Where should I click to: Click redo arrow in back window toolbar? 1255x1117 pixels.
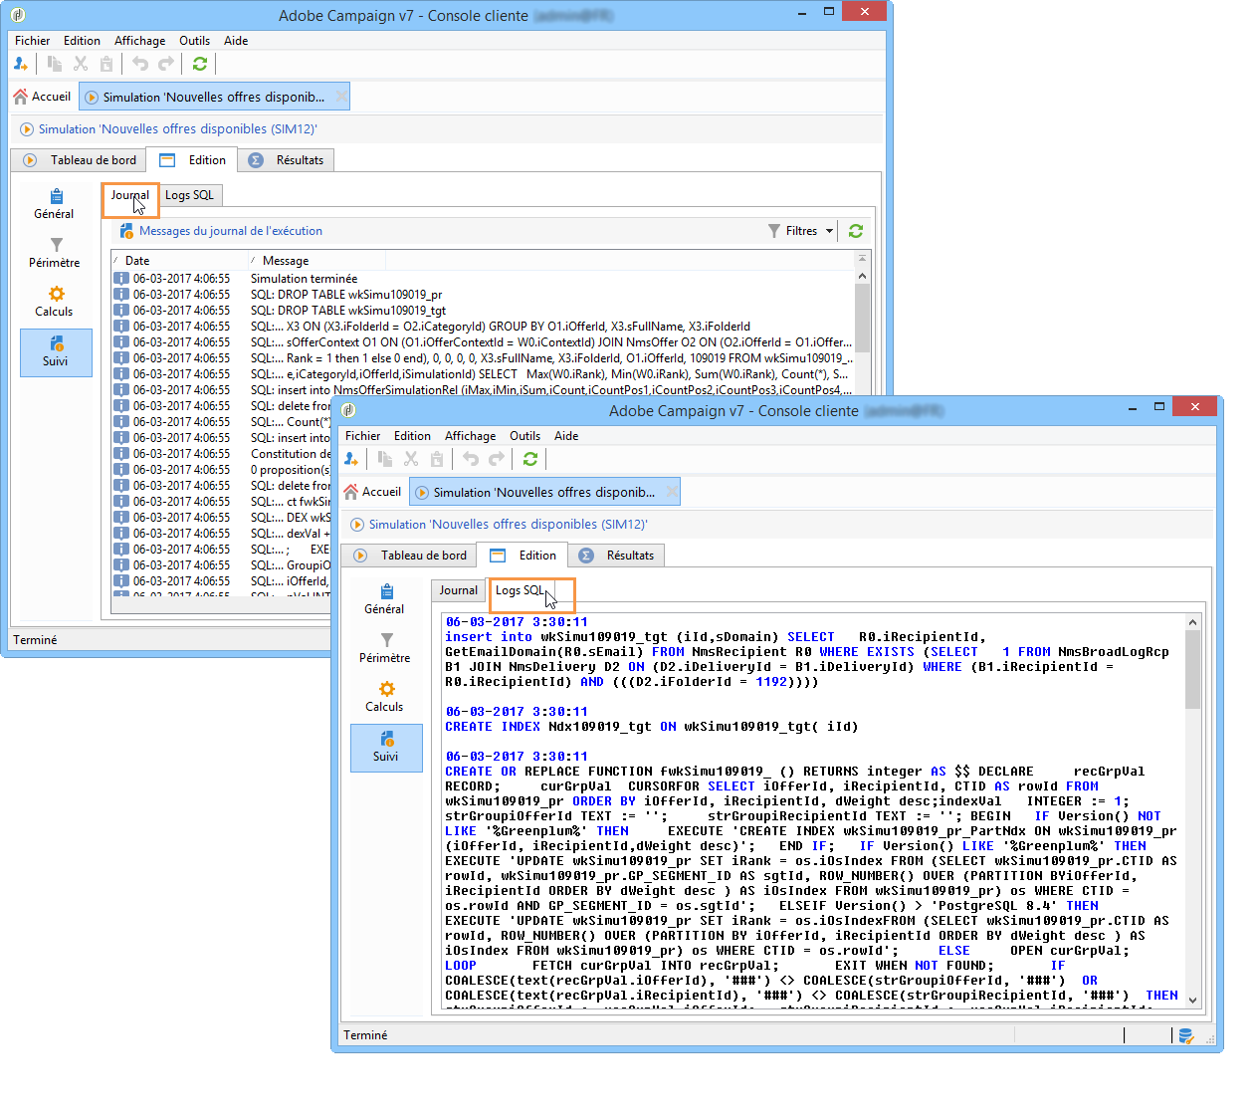click(x=166, y=64)
